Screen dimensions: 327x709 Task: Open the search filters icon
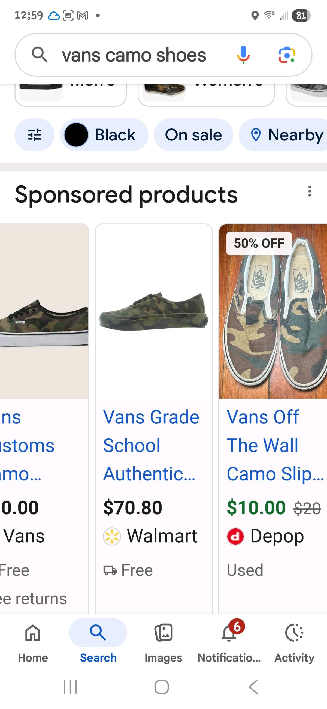tap(35, 135)
